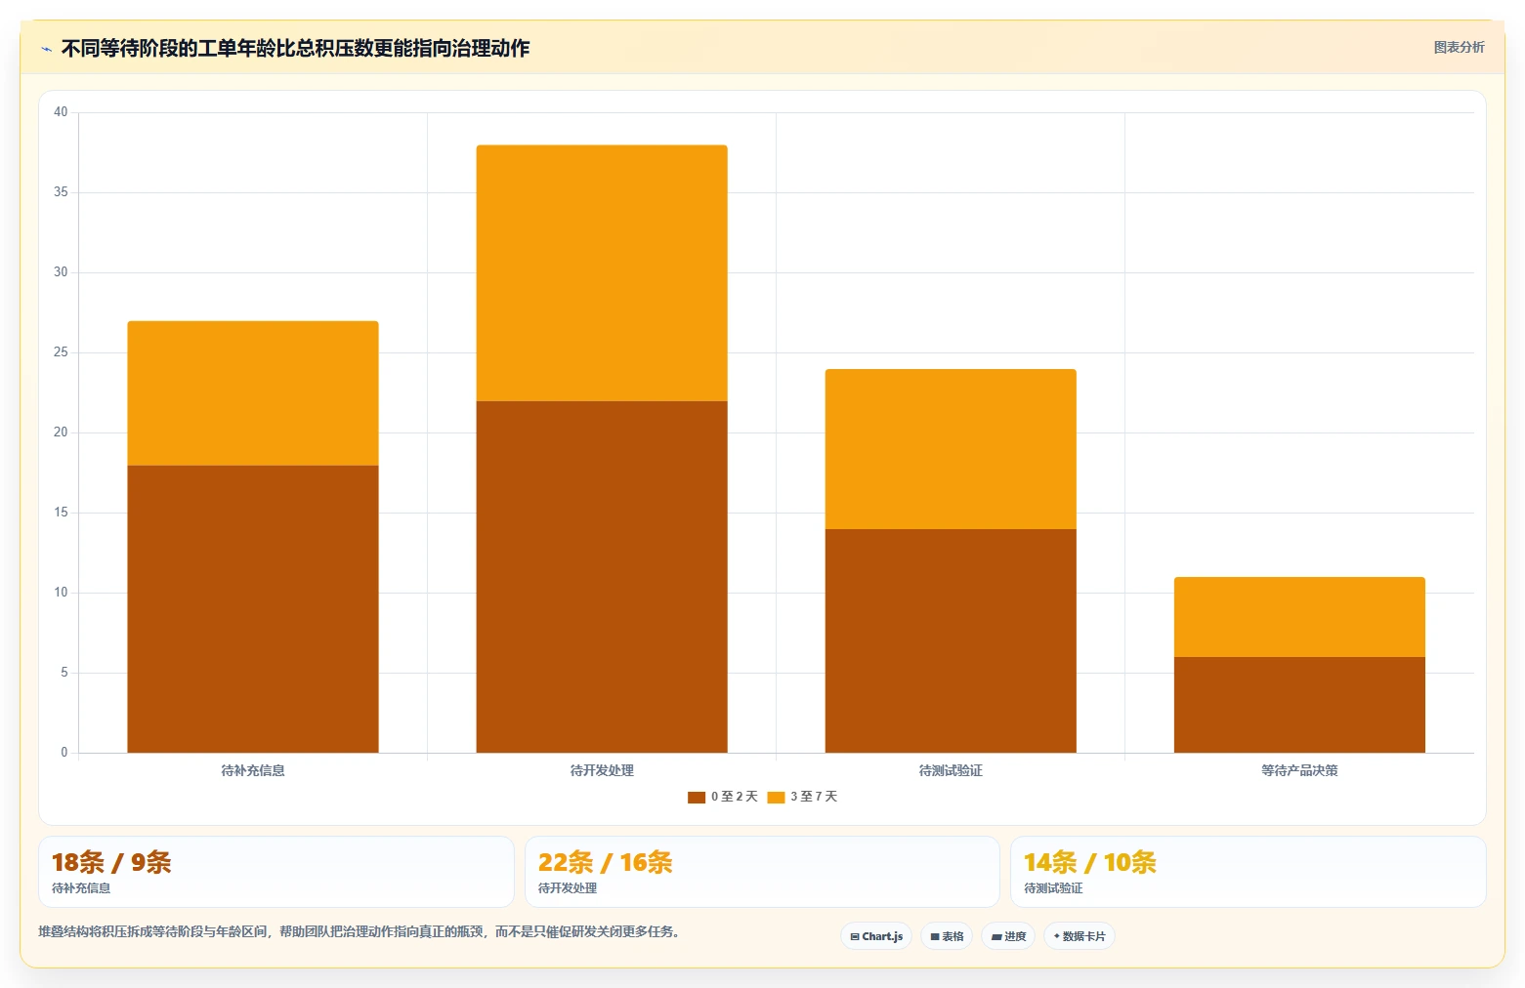Open the 18条 / 9条 待补充信息 card
Viewport: 1525px width, 988px height.
[276, 872]
